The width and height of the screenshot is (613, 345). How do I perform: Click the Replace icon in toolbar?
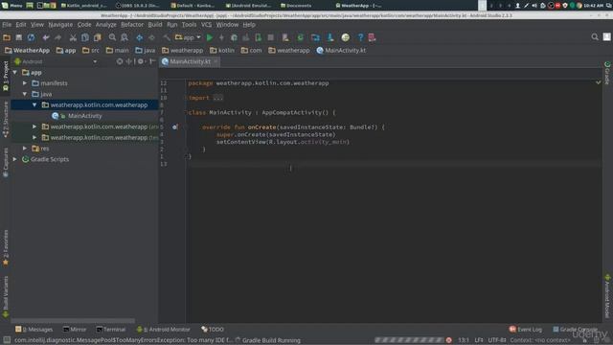coord(125,37)
